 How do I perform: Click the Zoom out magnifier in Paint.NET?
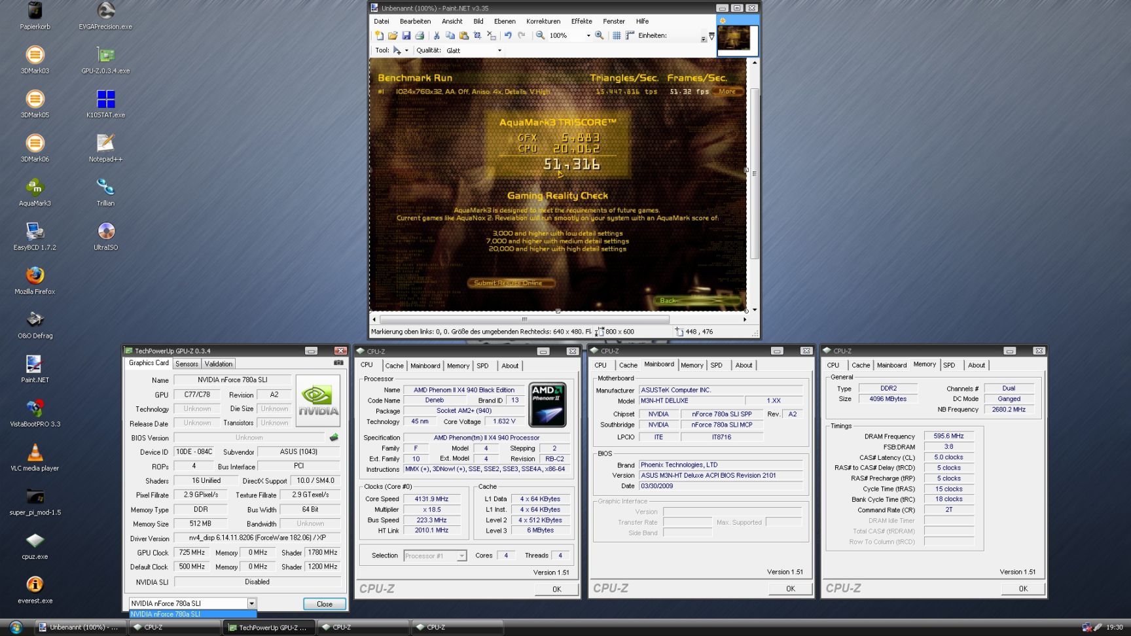point(540,35)
